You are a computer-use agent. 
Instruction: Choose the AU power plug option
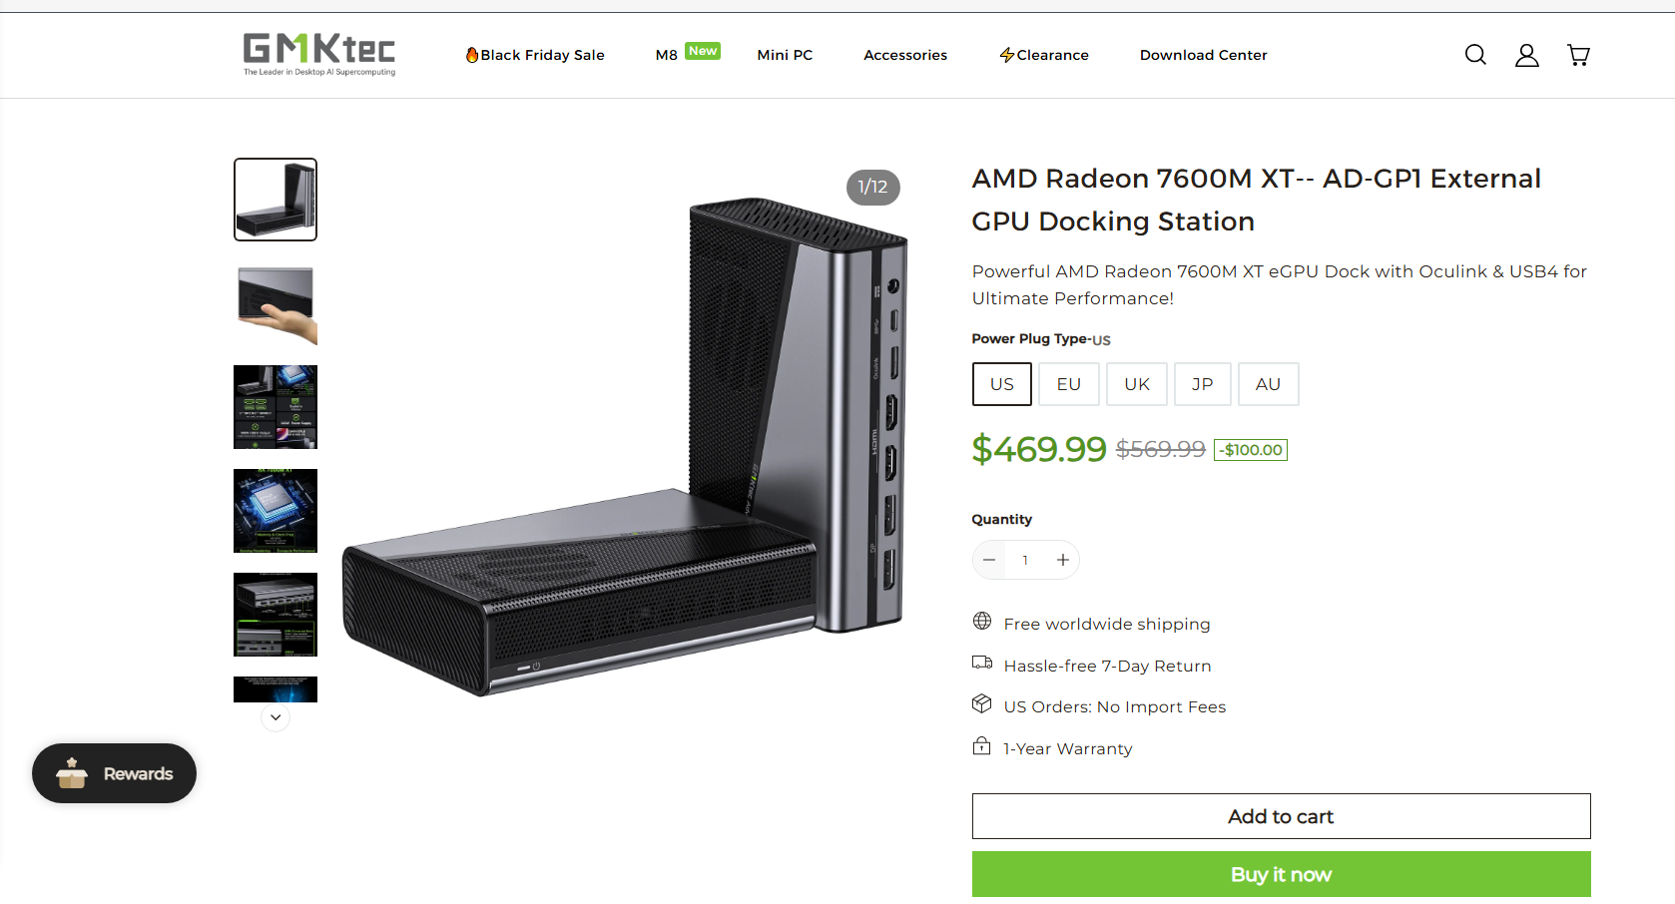[x=1268, y=384]
